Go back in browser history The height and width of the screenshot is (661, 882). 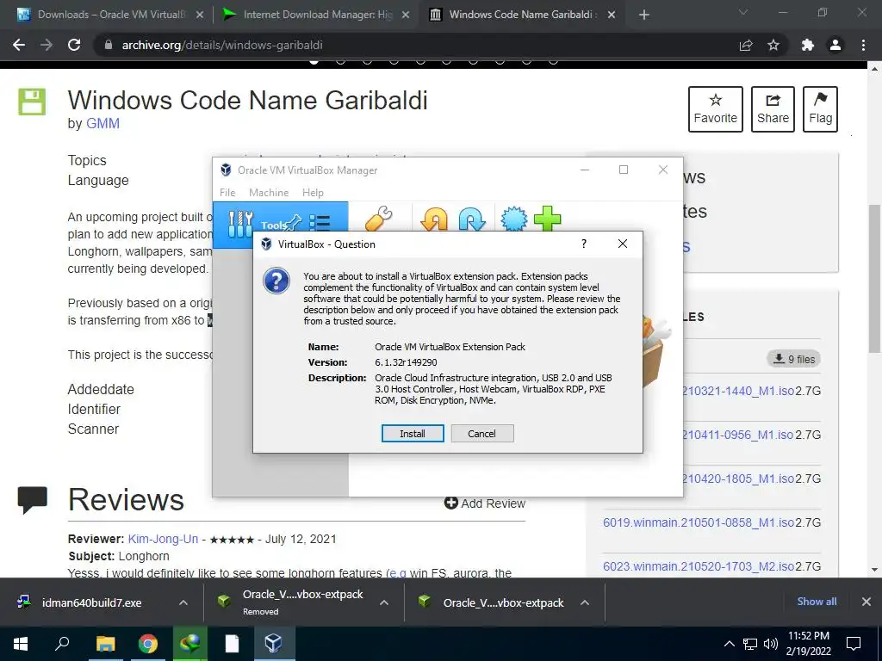[19, 45]
